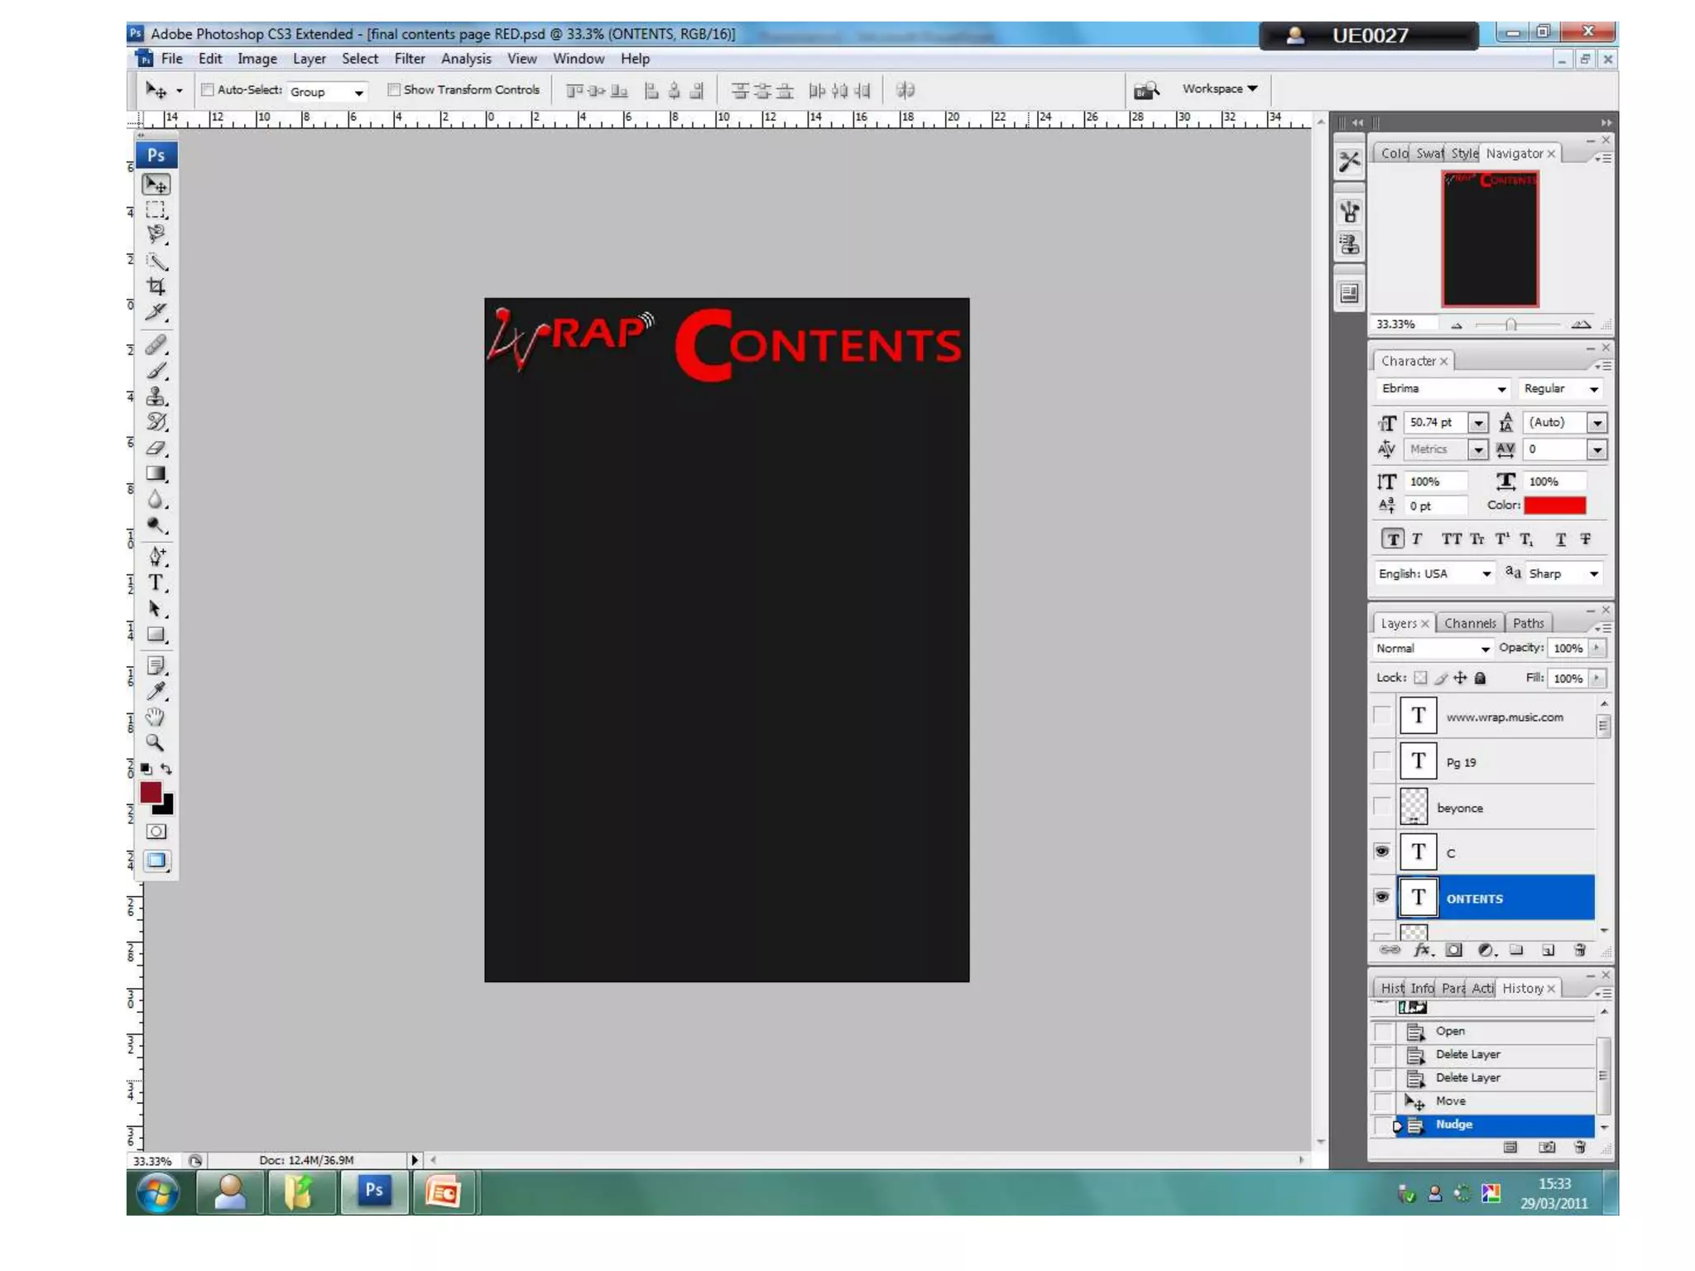Screen dimensions: 1695x1271
Task: Select the Clone Stamp tool
Action: point(156,396)
